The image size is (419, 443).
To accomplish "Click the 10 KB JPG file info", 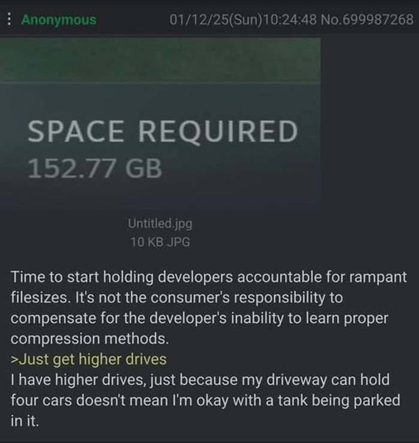I will [x=160, y=242].
